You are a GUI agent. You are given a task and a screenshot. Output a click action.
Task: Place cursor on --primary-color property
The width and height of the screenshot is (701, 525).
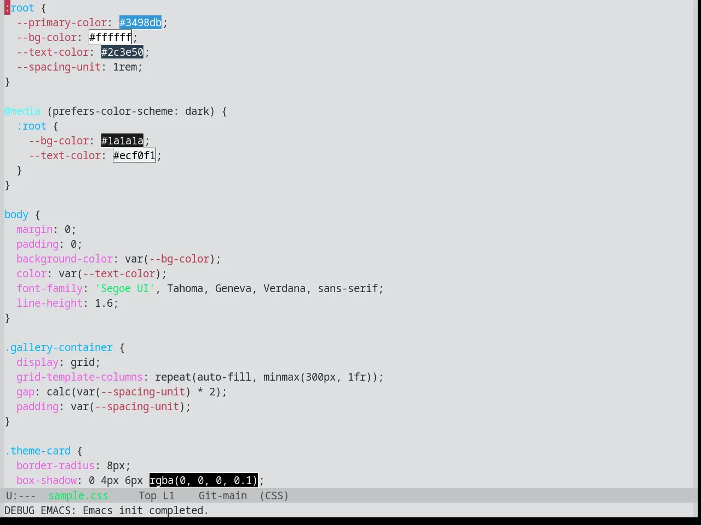point(61,22)
